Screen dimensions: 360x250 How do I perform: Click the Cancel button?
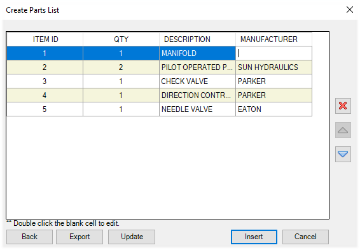[305, 237]
